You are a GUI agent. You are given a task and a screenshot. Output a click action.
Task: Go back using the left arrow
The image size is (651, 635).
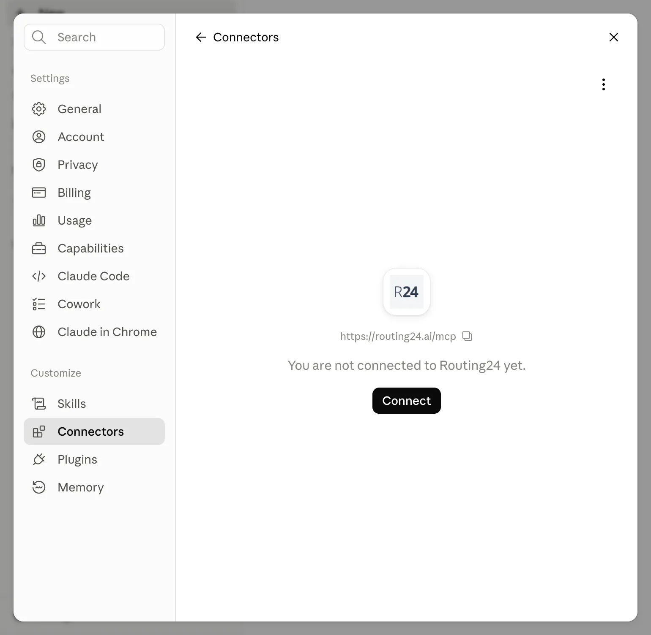click(201, 37)
